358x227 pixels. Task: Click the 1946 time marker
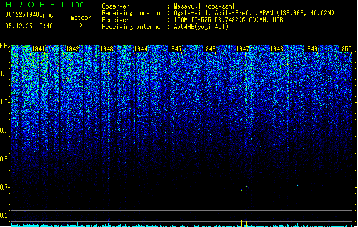point(209,49)
